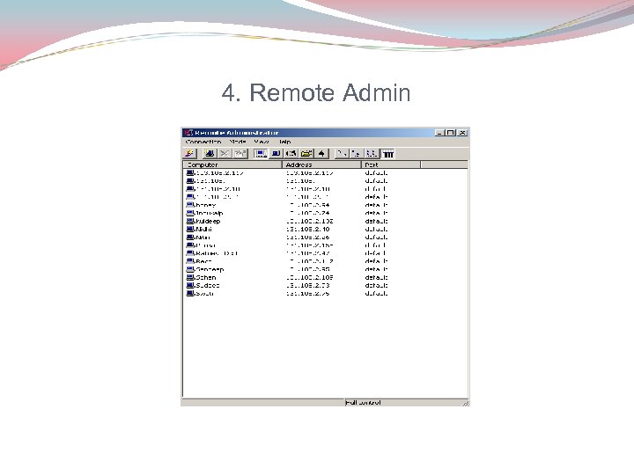634x475 pixels.
Task: Sort by the Computer column header
Action: point(232,164)
